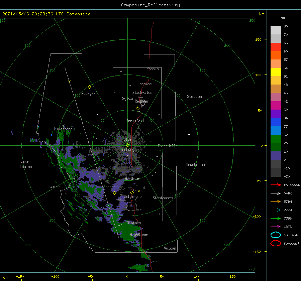Click the Ponoka label
This screenshot has width=301, height=281.
point(153,69)
